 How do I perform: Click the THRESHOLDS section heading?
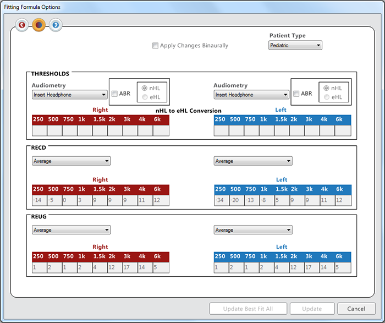[x=50, y=74]
